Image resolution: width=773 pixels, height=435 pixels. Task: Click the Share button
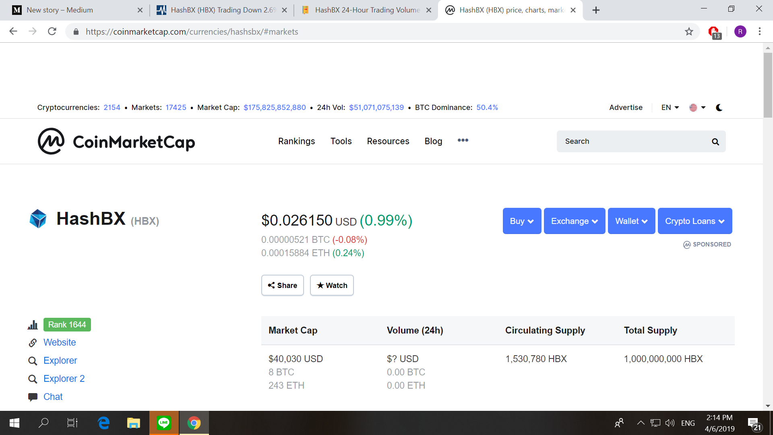283,285
